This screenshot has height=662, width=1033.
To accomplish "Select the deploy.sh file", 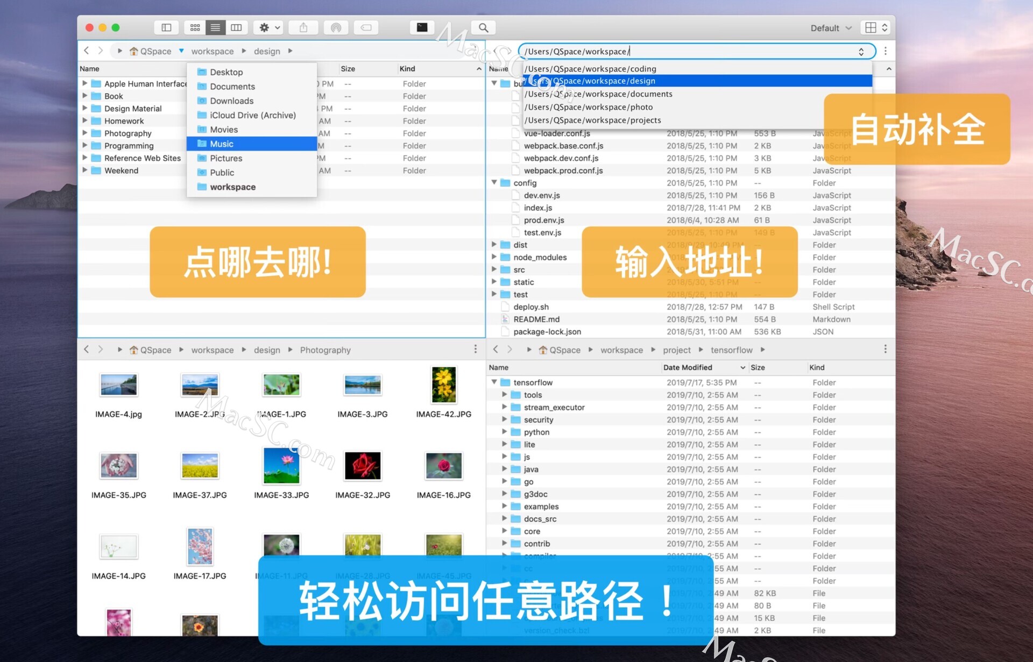I will point(691,307).
